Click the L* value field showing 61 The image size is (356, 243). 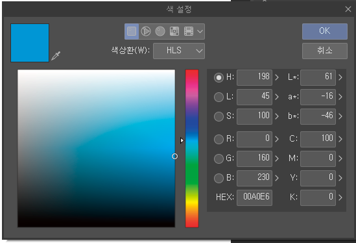click(x=318, y=77)
